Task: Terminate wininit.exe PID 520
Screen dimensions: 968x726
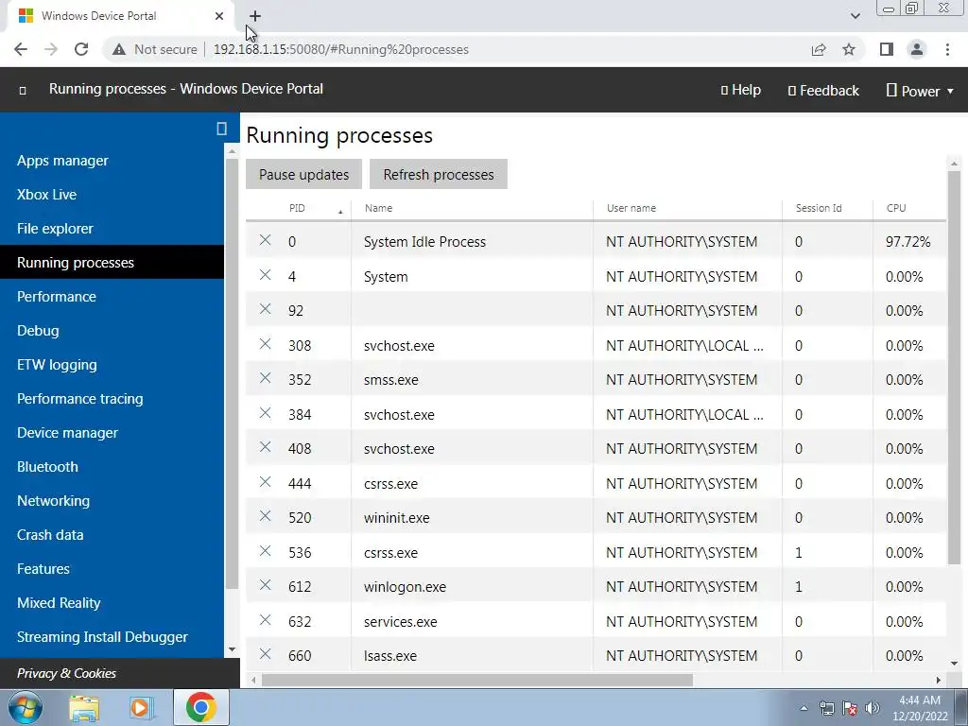Action: pos(265,516)
